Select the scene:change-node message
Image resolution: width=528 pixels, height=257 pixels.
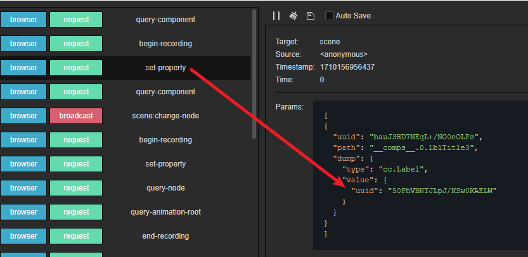pos(165,116)
